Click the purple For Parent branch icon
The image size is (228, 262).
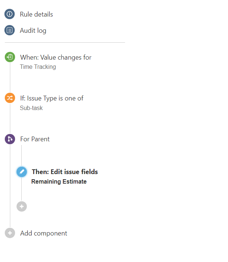click(10, 139)
